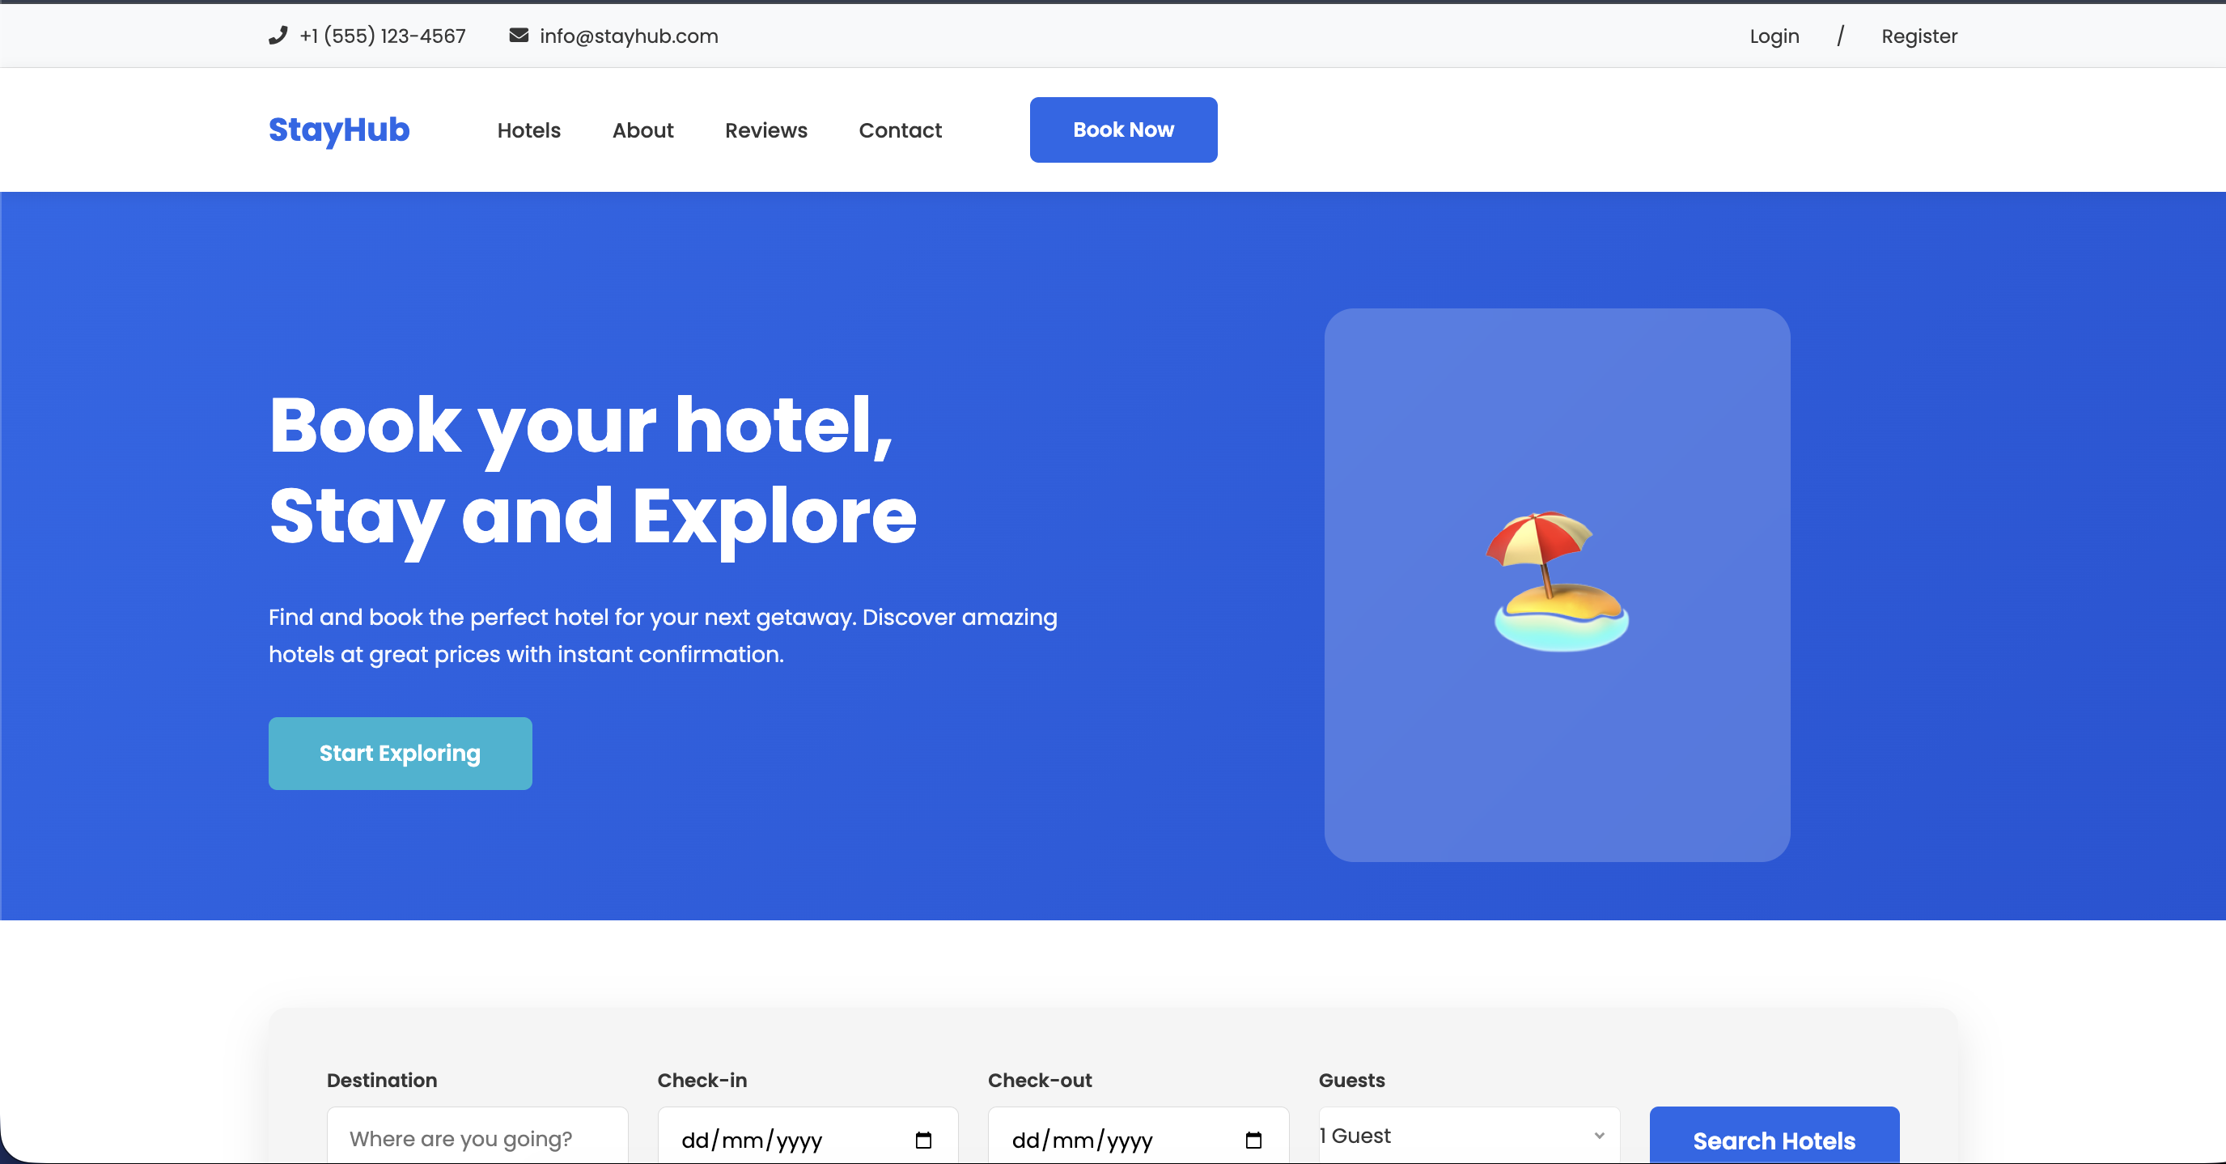Click the Start Exploring button
Viewport: 2226px width, 1164px height.
400,754
